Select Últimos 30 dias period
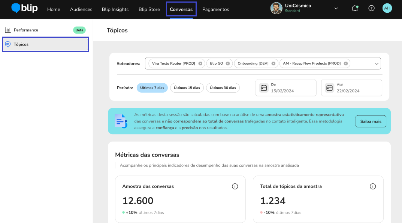402x223 pixels. [223, 88]
